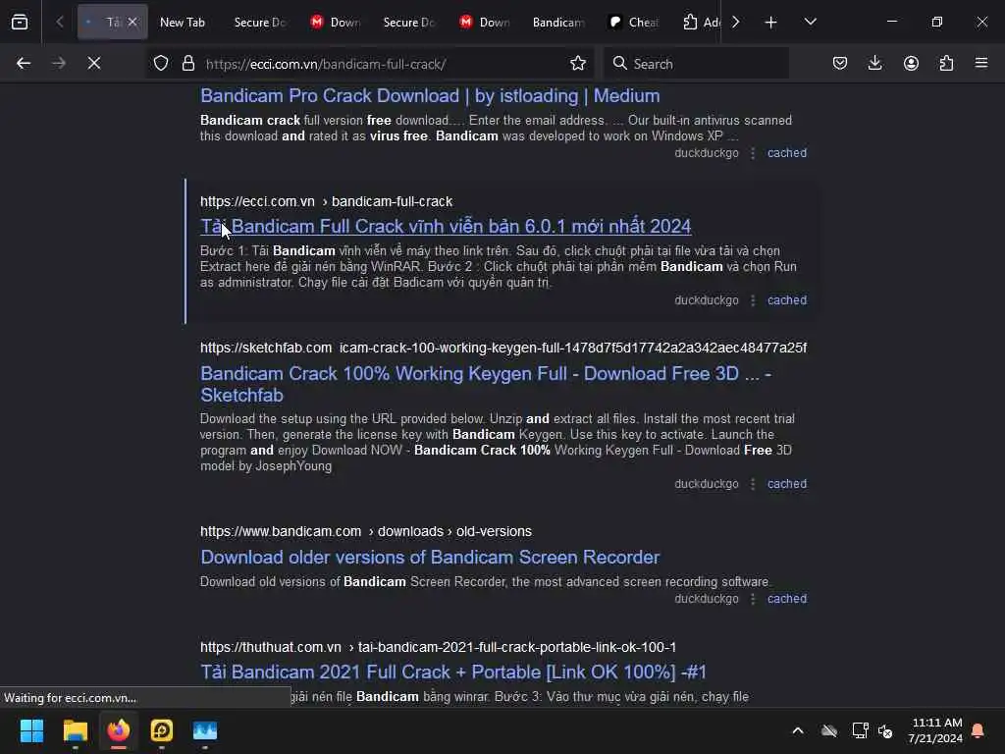Viewport: 1005px width, 754px height.
Task: View site security padlock info
Action: pos(187,64)
